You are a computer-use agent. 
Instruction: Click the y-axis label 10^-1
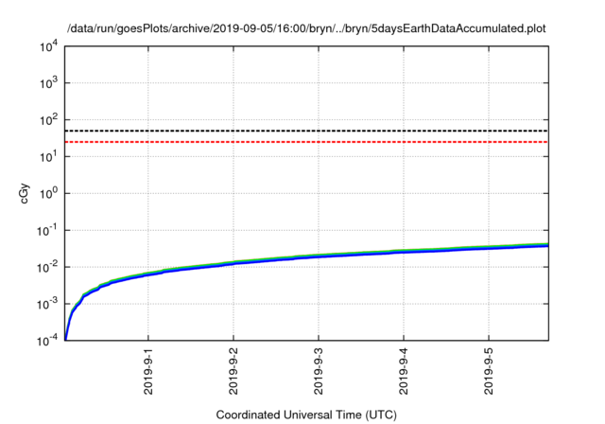(46, 230)
